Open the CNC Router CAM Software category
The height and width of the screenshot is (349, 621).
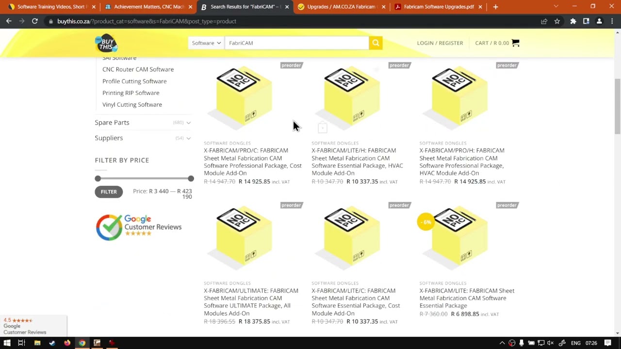point(138,69)
